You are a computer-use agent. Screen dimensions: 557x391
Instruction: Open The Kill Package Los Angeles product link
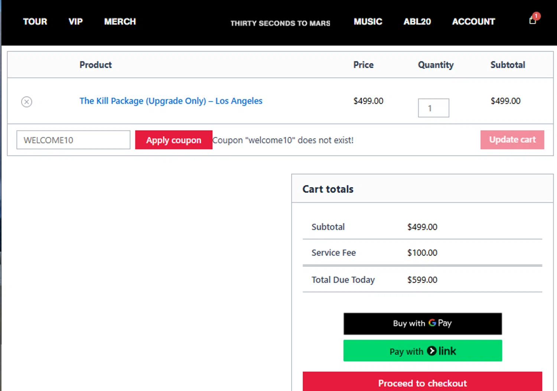[171, 101]
